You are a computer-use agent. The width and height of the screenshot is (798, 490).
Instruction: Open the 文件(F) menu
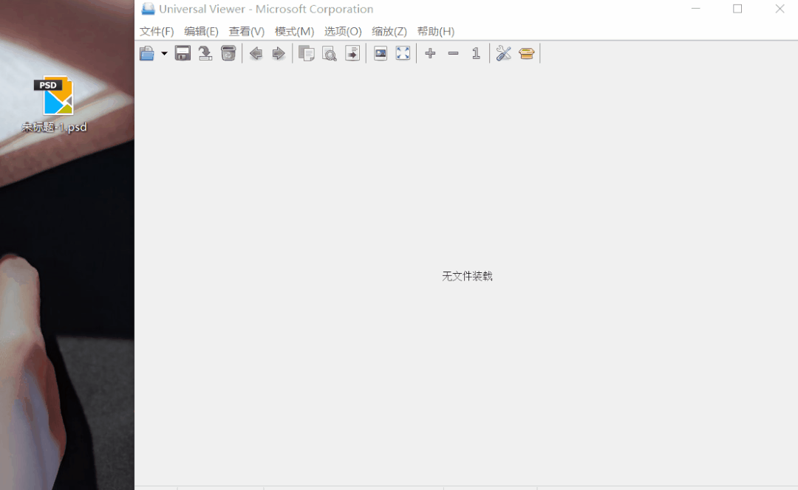coord(157,32)
